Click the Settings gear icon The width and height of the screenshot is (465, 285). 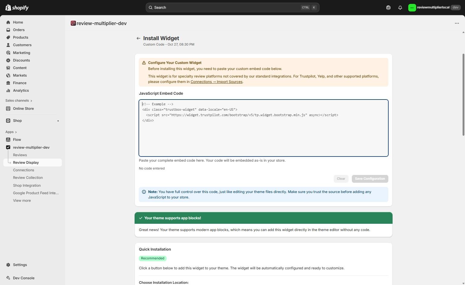coord(8,265)
